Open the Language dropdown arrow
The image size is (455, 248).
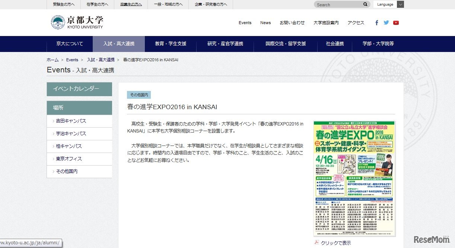click(400, 4)
